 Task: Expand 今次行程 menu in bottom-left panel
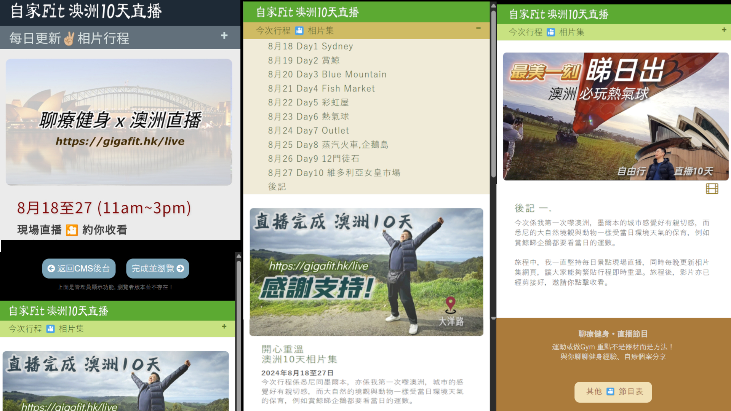224,327
